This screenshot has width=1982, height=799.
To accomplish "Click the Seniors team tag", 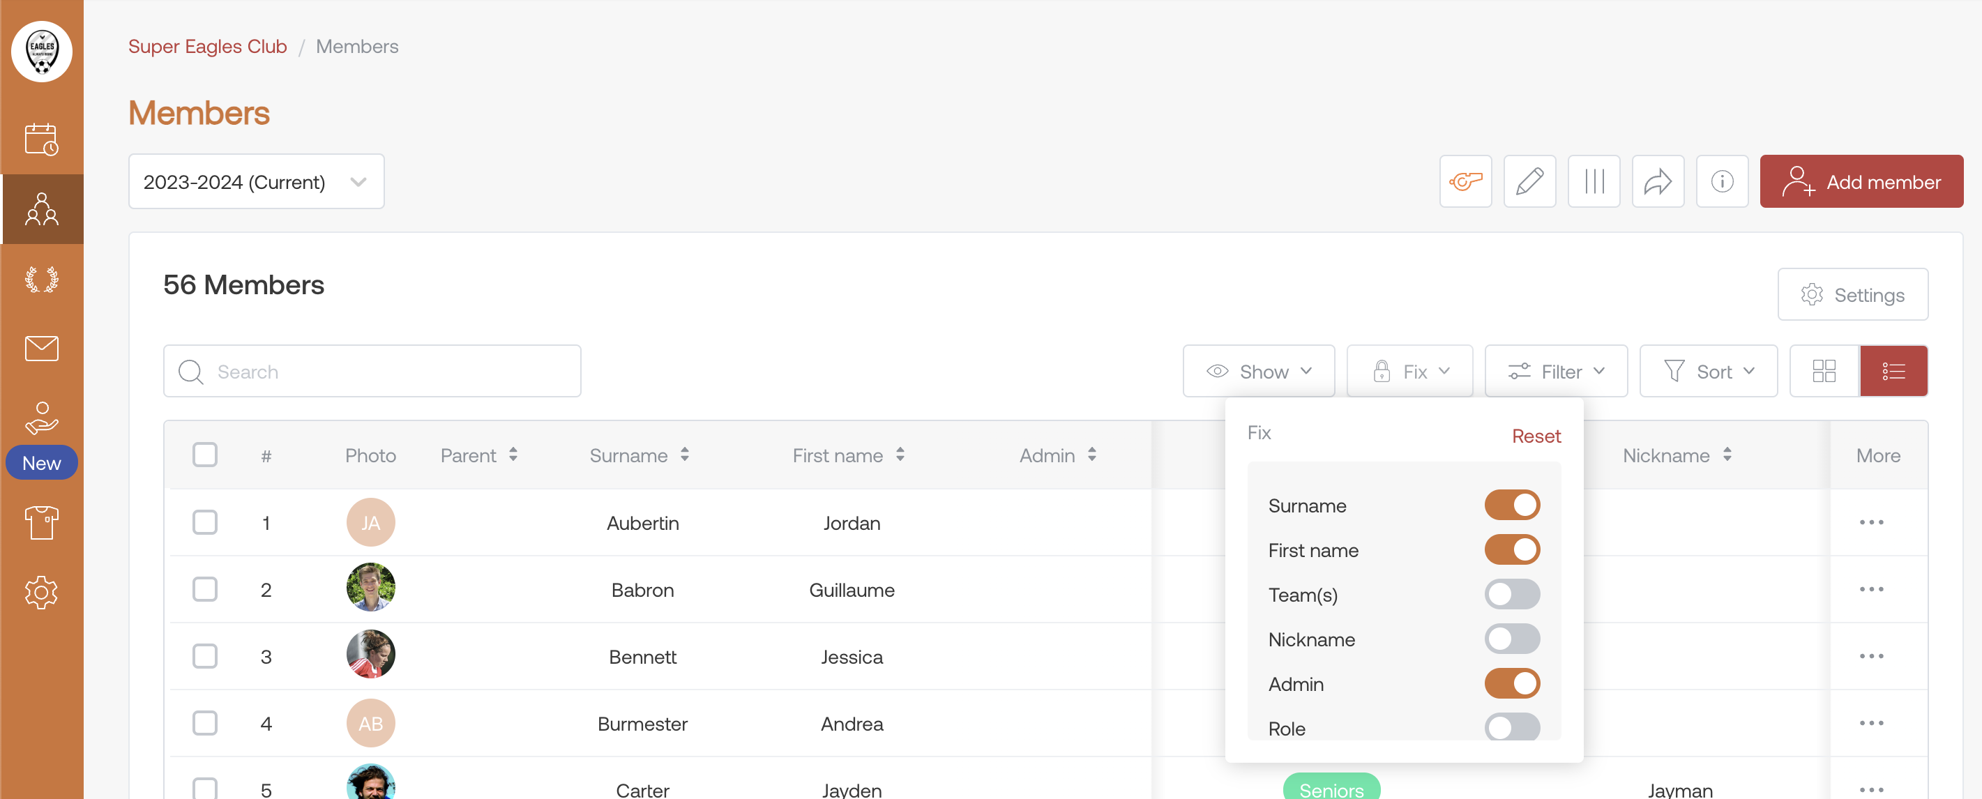I will (x=1331, y=786).
